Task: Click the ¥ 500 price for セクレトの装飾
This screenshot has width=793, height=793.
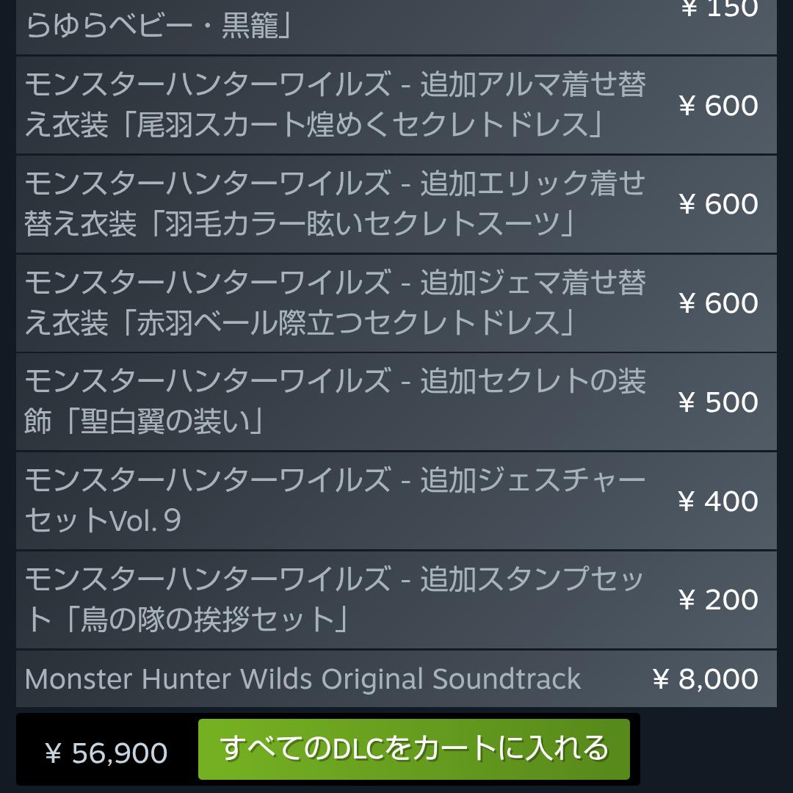Action: [718, 402]
